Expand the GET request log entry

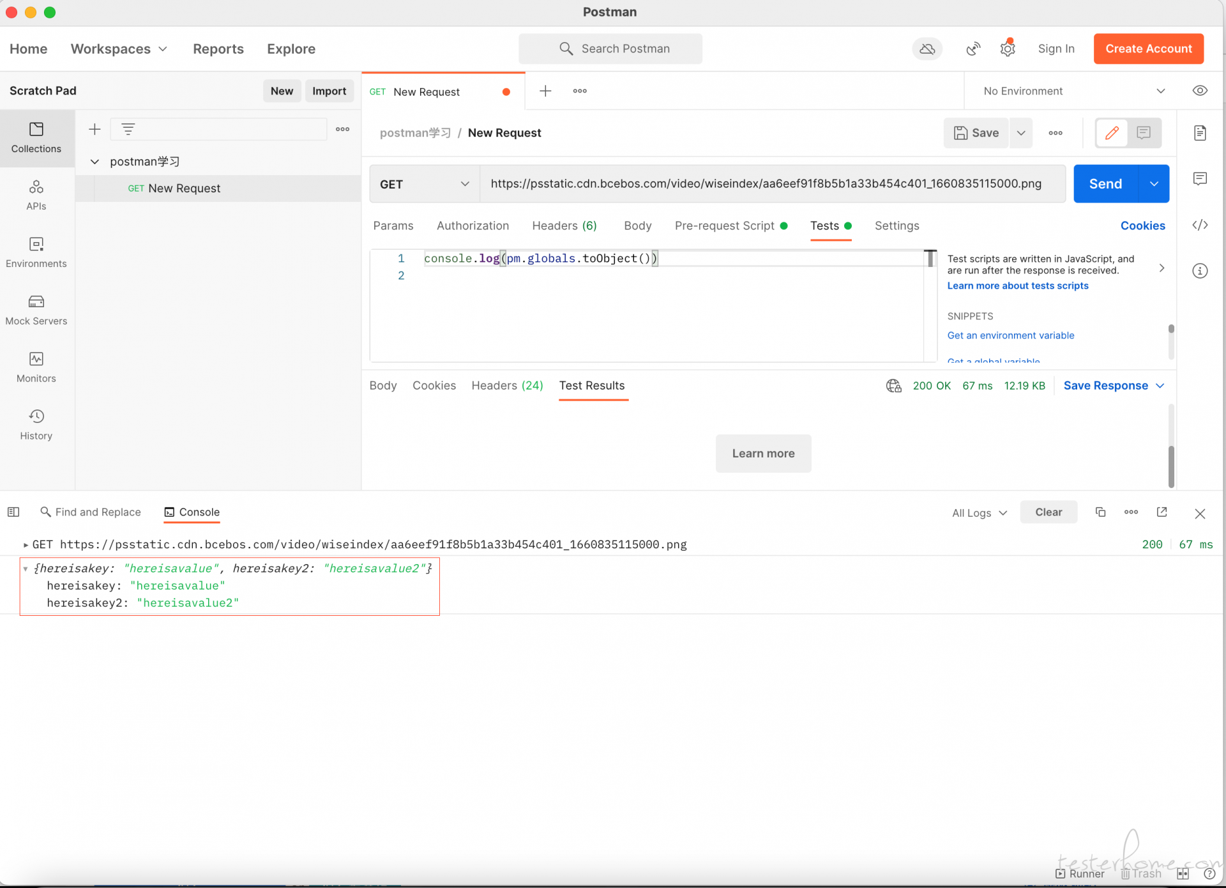(26, 545)
